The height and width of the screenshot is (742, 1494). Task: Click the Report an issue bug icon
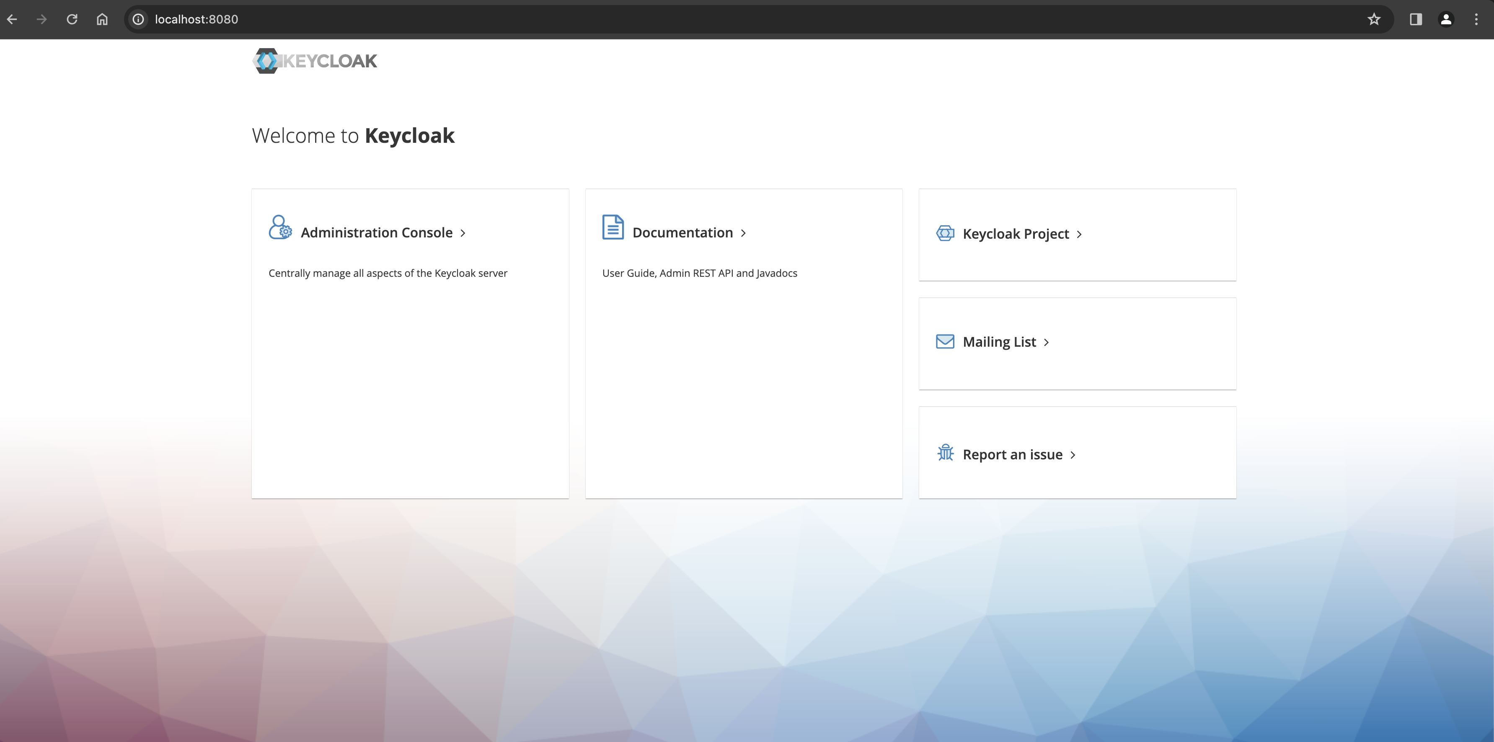point(945,453)
